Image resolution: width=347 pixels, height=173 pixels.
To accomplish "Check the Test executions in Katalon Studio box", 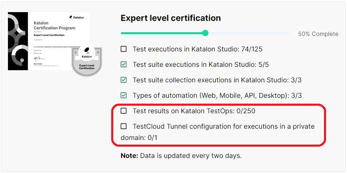I will click(x=124, y=49).
